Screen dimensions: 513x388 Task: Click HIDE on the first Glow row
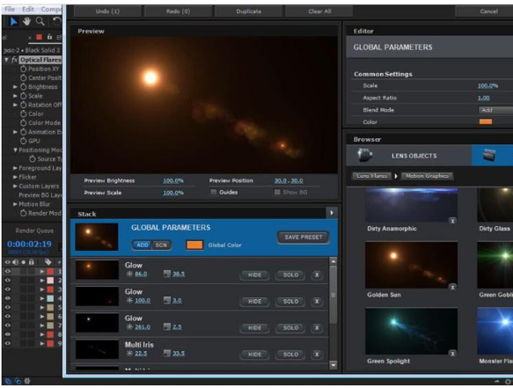pyautogui.click(x=254, y=275)
